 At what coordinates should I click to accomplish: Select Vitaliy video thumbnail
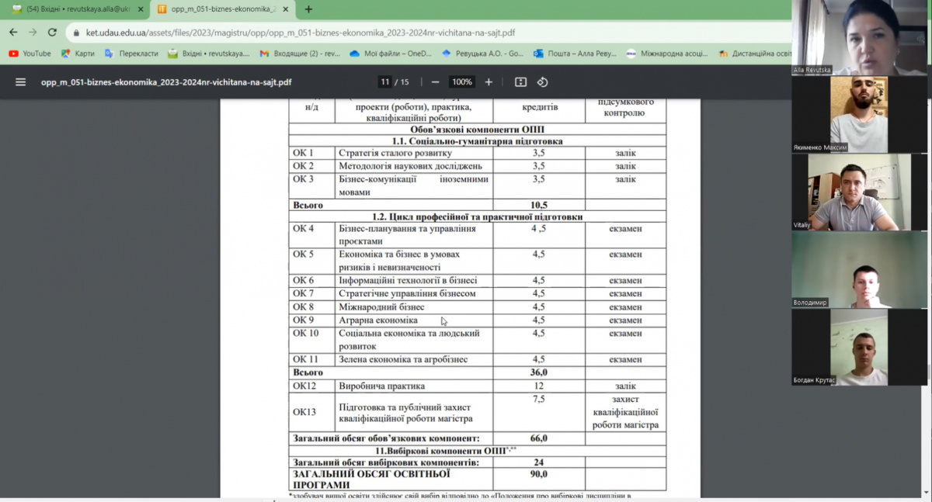pos(859,192)
